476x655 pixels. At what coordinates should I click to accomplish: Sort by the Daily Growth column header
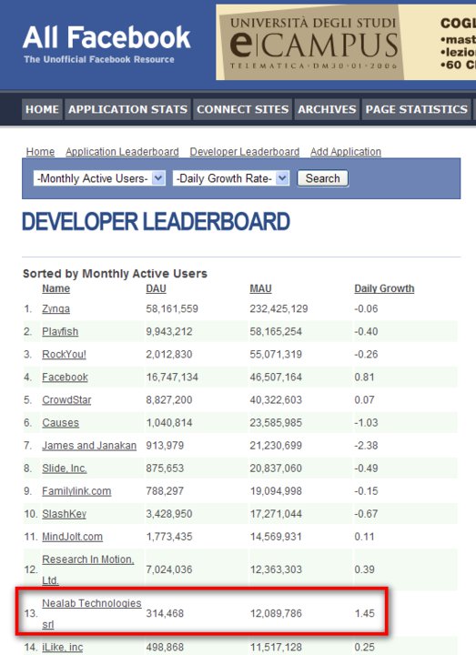tap(384, 288)
